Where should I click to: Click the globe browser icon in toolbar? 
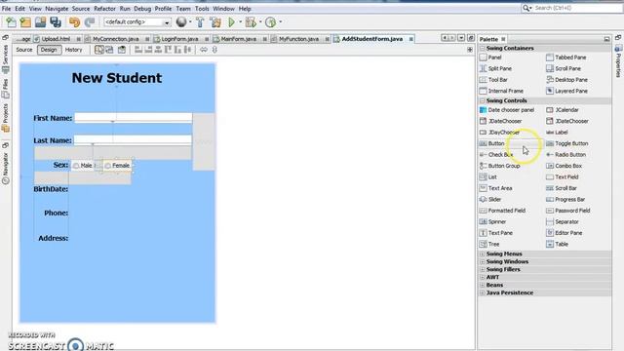181,22
